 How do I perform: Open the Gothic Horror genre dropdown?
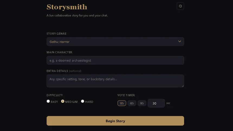115,42
